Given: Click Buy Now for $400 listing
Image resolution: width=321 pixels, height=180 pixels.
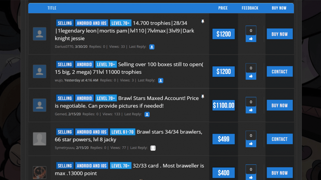Looking at the screenshot, I should (280, 172).
